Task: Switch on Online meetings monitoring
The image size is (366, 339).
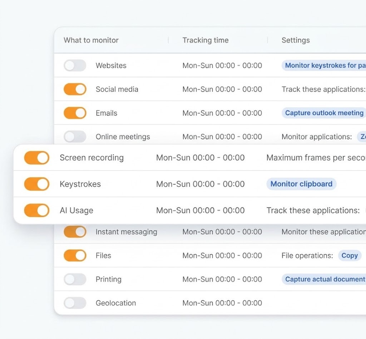Action: click(x=75, y=137)
